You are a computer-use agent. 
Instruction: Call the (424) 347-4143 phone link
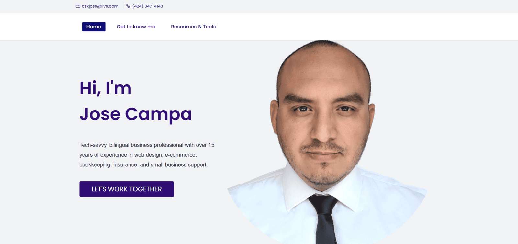(x=148, y=6)
